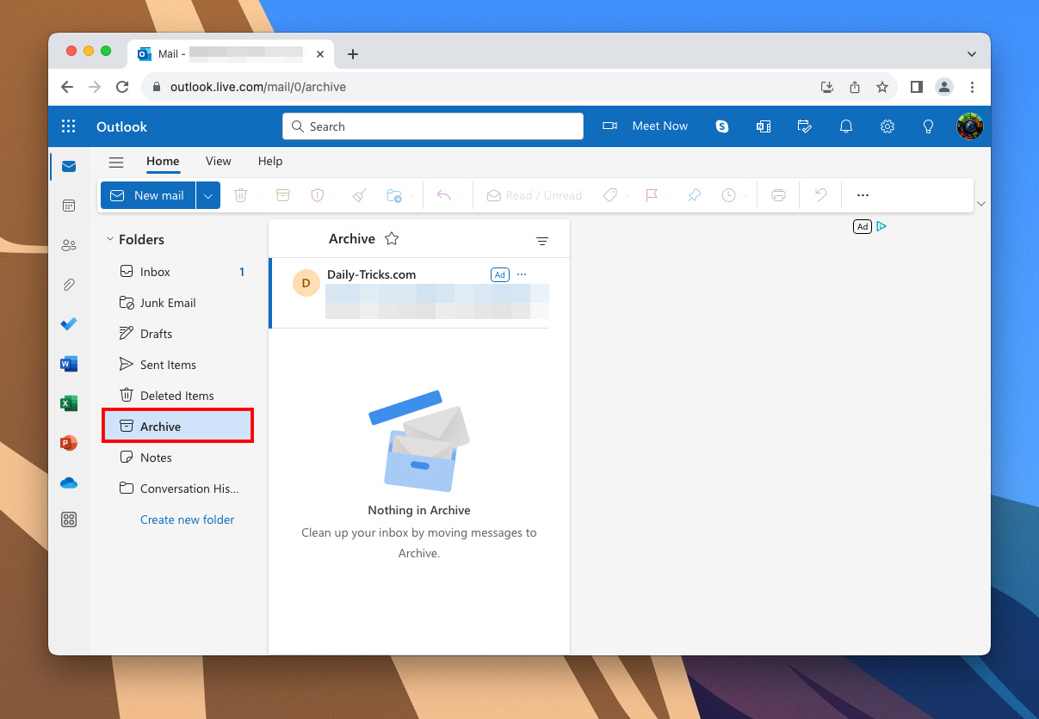Open More apps icon in left rail
This screenshot has width=1039, height=719.
click(69, 519)
